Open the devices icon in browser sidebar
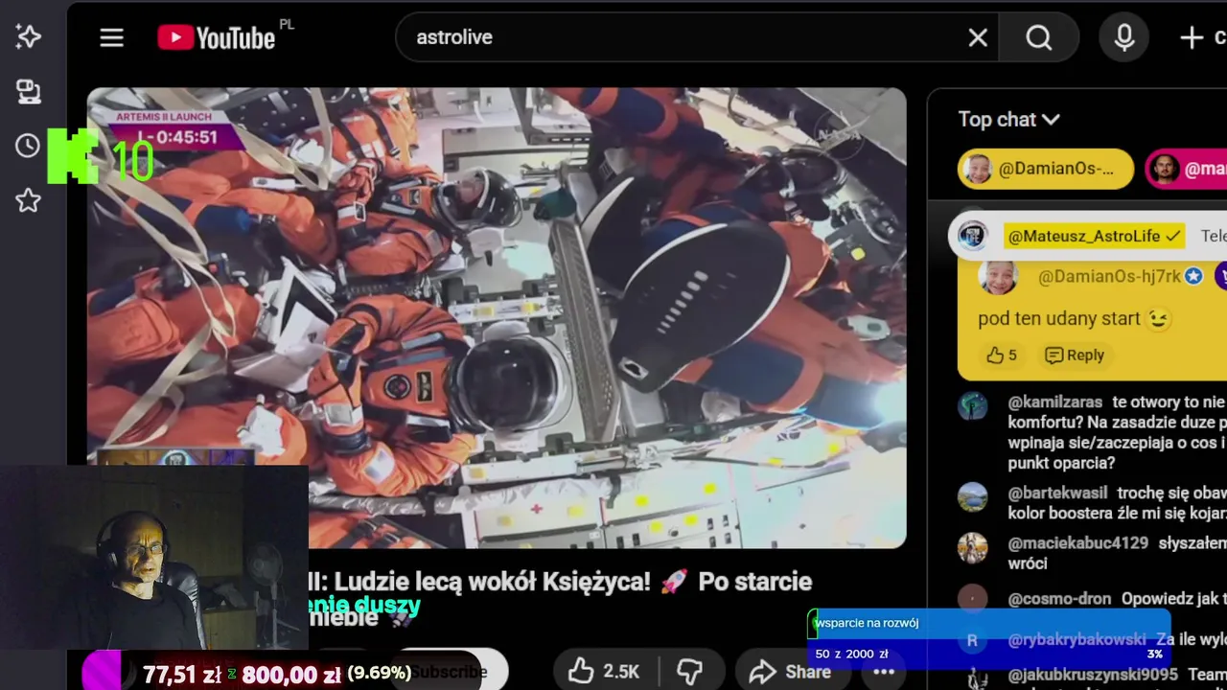Screen dimensions: 1227x690 28,92
